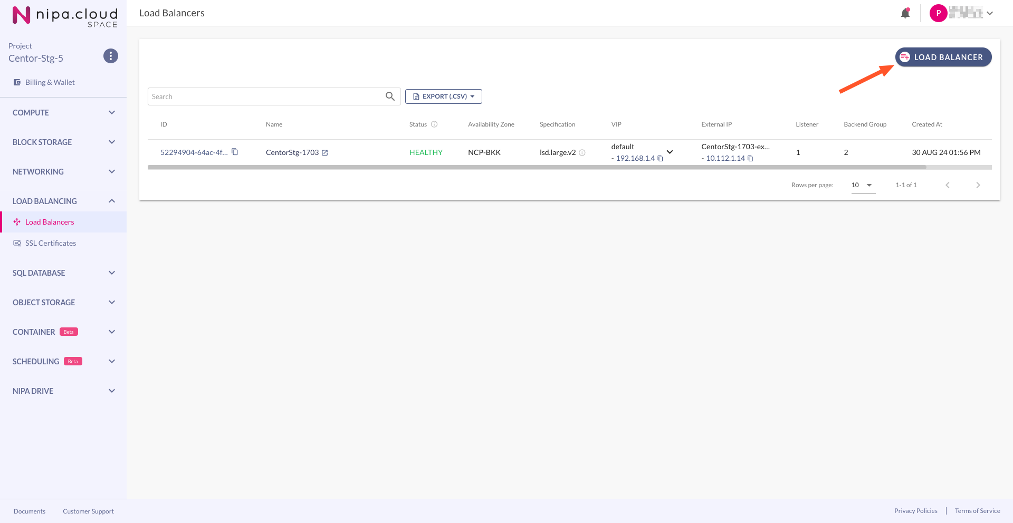Open the notifications bell
The width and height of the screenshot is (1013, 523).
(x=905, y=13)
